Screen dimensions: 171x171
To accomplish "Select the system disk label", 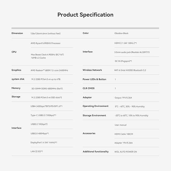I will 18,79.
